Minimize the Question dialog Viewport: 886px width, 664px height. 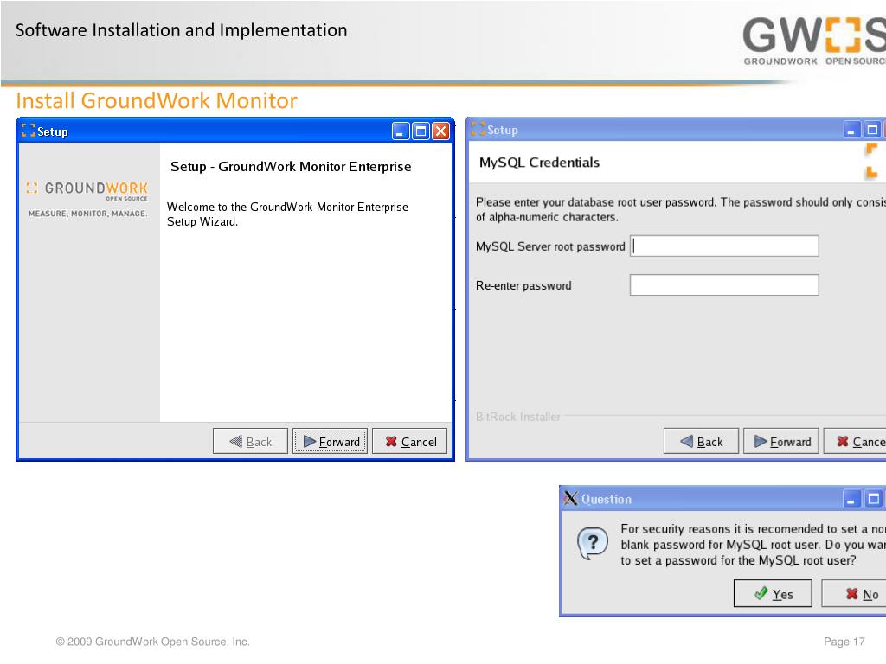tap(851, 499)
